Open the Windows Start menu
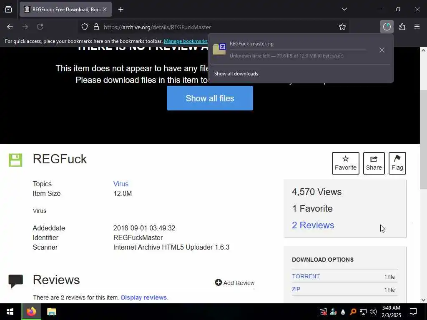This screenshot has width=427, height=320. click(10, 312)
